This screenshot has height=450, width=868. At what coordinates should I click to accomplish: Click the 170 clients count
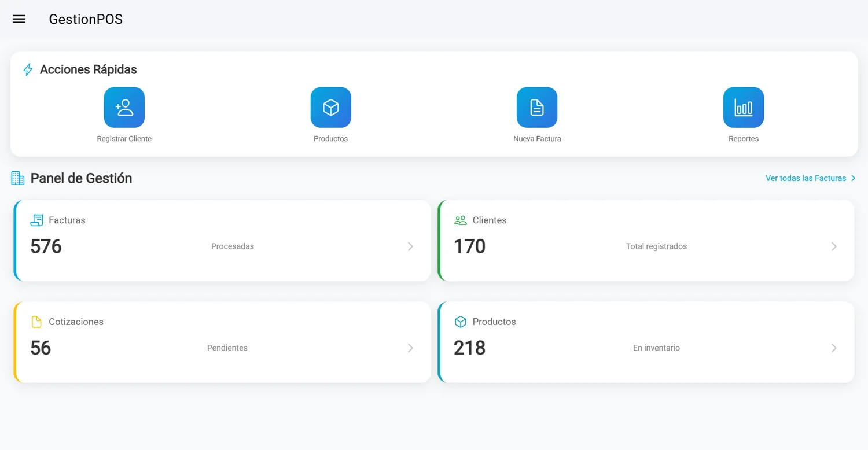point(470,246)
